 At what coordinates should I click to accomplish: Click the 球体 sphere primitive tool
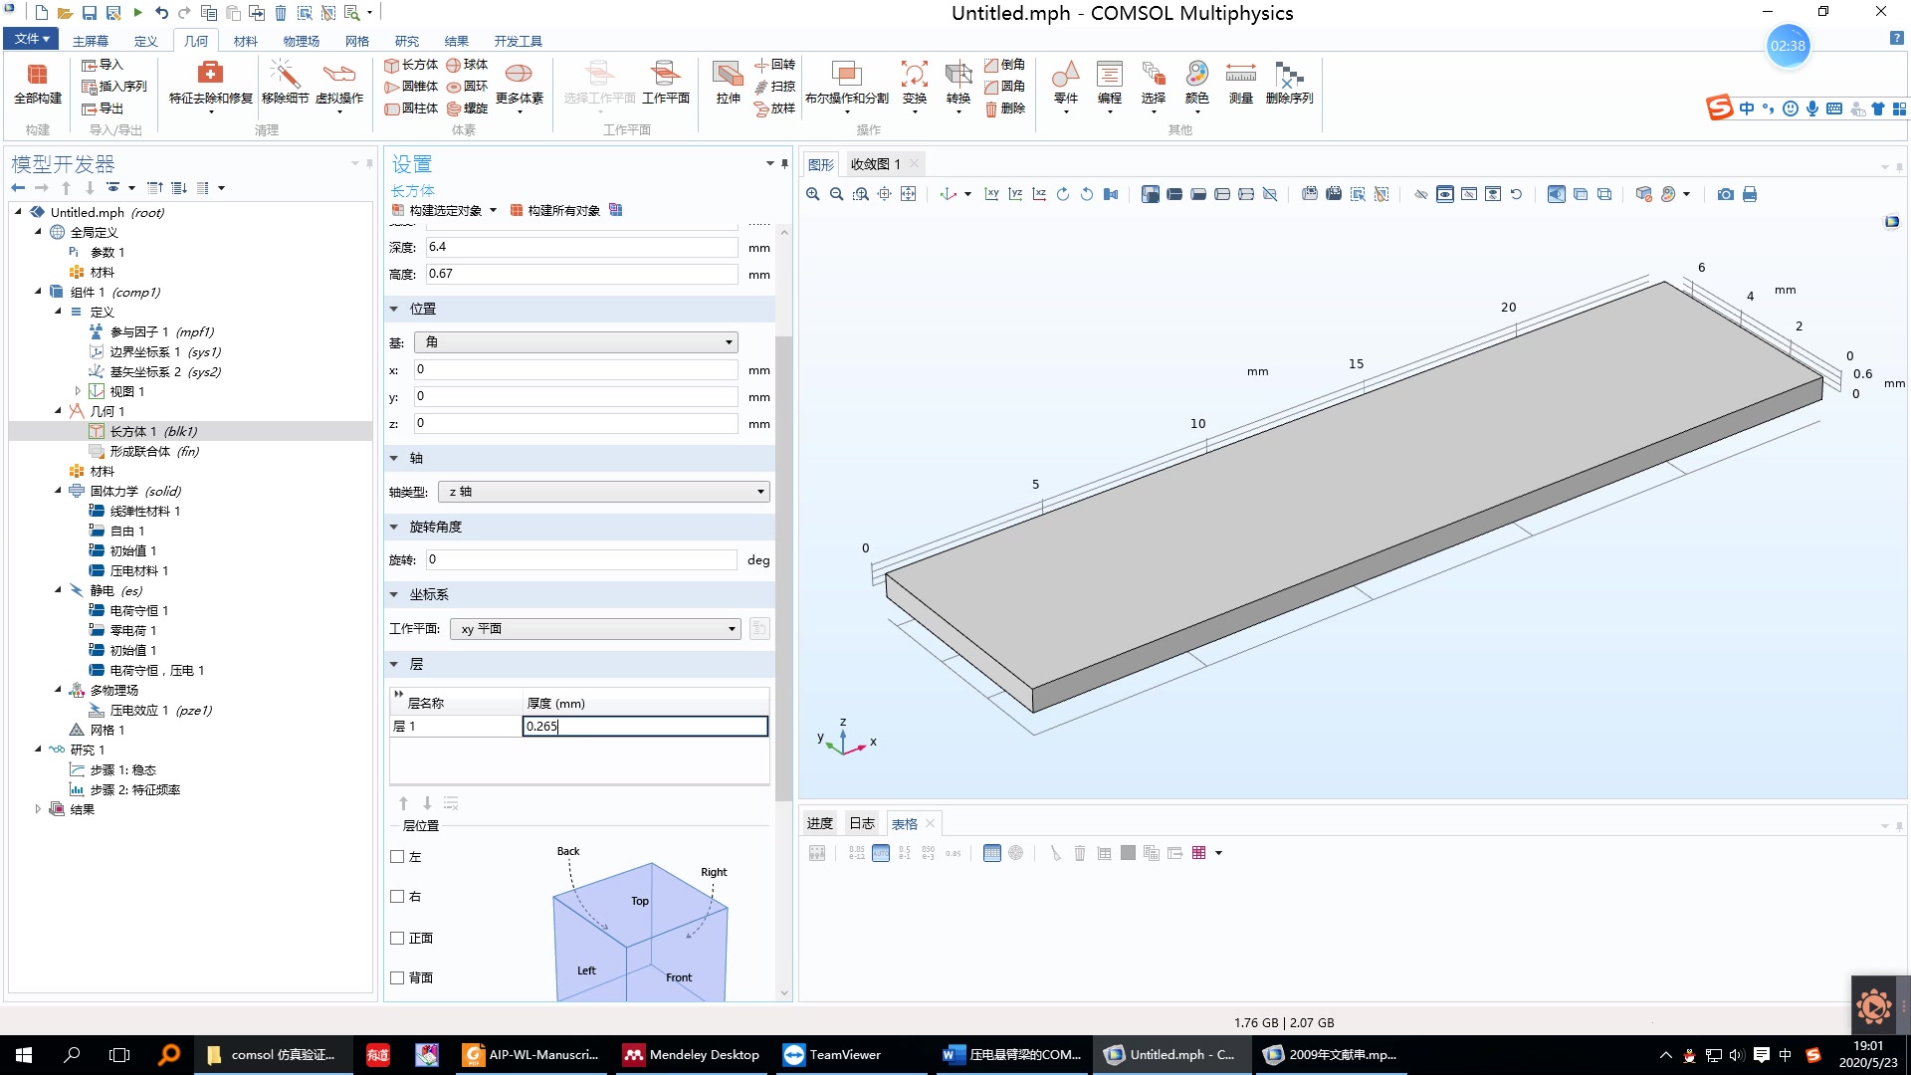tap(467, 65)
